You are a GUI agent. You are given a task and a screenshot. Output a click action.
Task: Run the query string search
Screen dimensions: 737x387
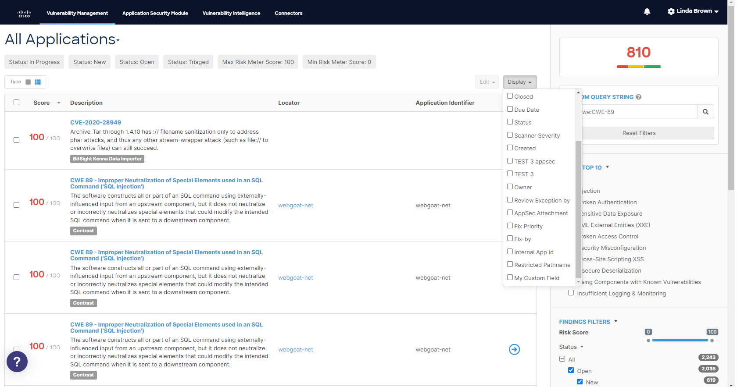(x=705, y=112)
